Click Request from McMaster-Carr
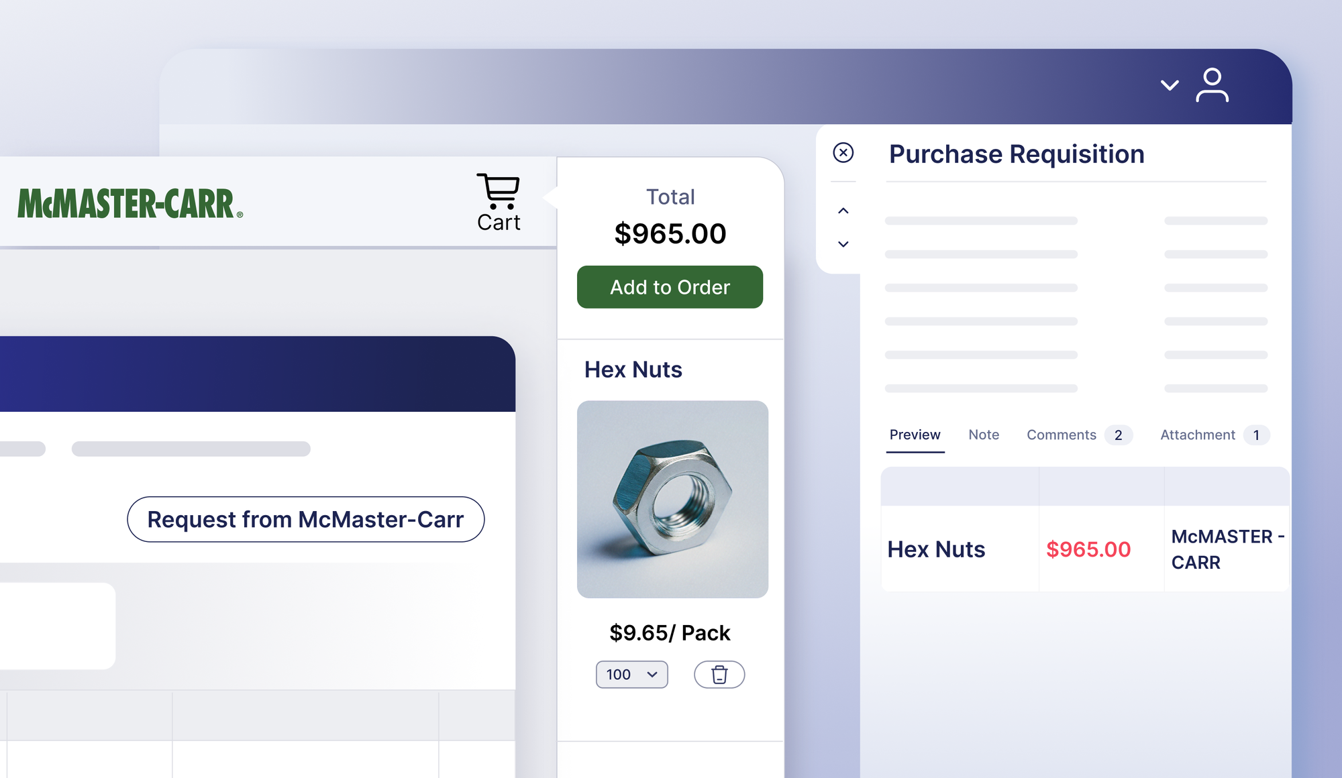This screenshot has width=1342, height=778. pyautogui.click(x=306, y=519)
